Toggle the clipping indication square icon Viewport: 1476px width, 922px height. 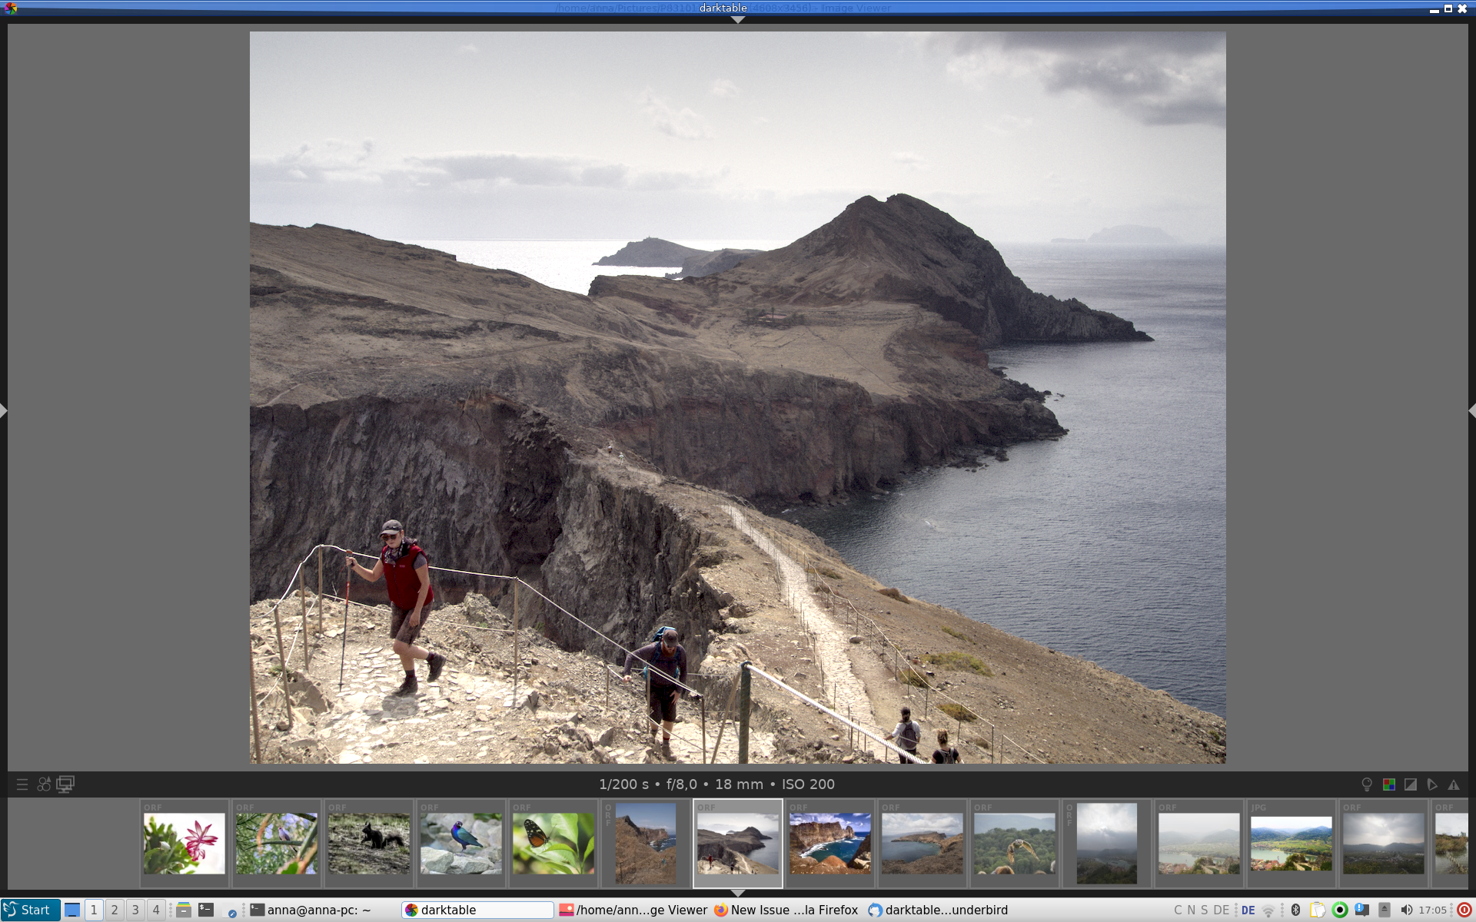(1410, 784)
